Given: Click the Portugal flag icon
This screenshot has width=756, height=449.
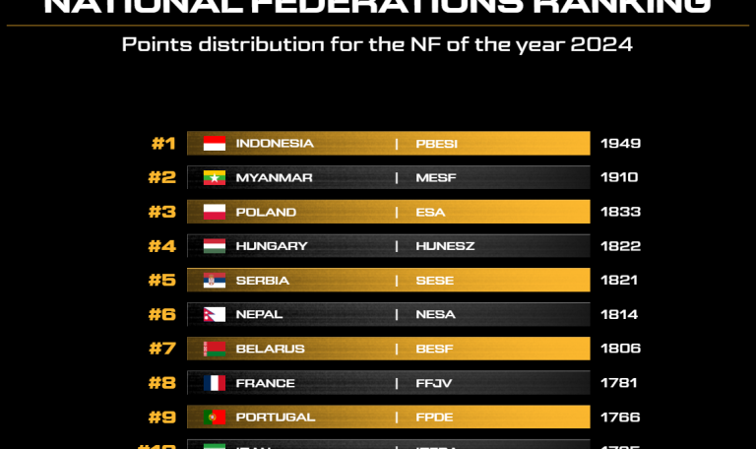Looking at the screenshot, I should point(215,417).
